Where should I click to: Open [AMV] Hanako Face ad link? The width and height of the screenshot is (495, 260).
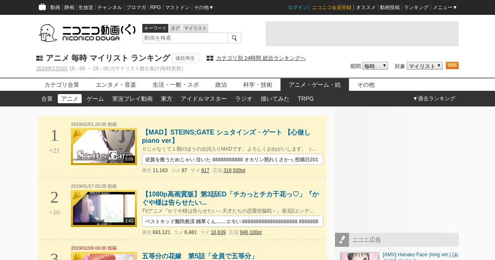[x=420, y=255]
